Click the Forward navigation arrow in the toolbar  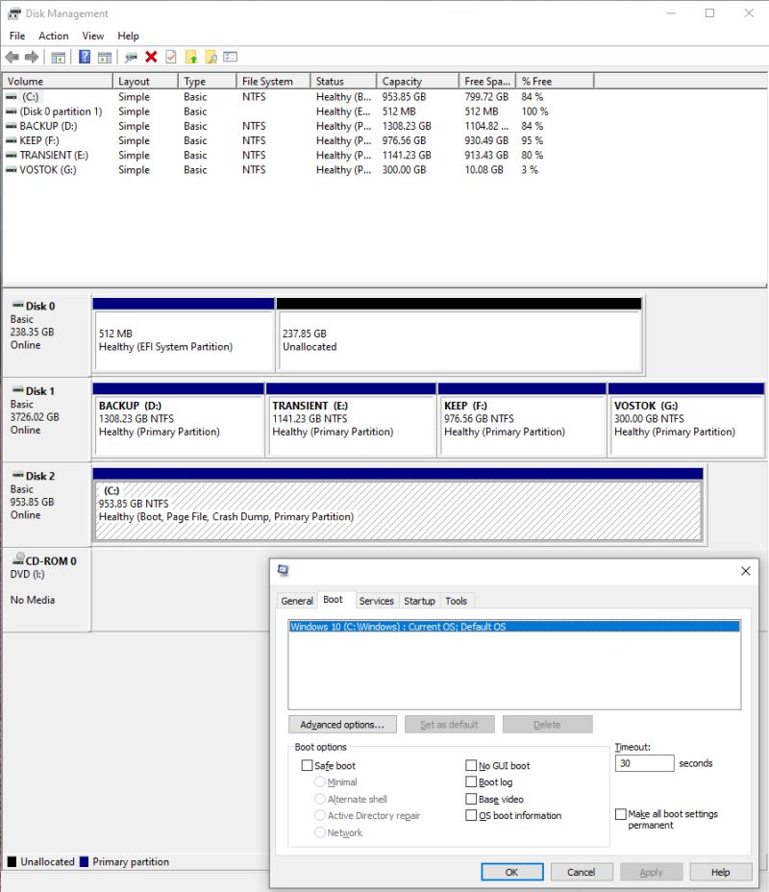click(31, 56)
